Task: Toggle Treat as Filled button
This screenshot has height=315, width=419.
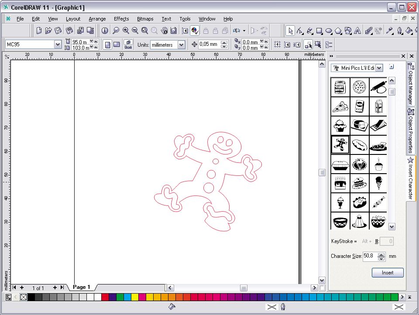Action: point(318,45)
